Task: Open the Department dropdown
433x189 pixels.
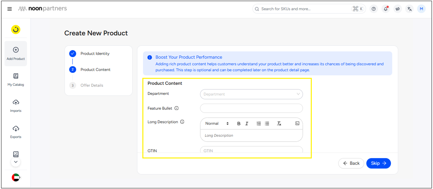Action: (251, 94)
